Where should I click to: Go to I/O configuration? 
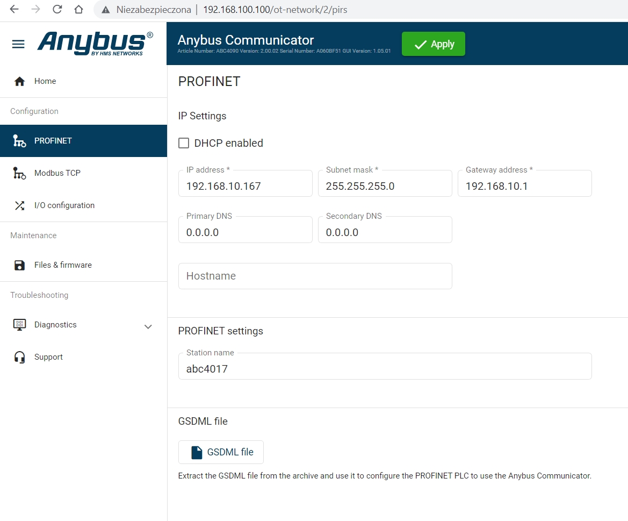[x=83, y=205]
